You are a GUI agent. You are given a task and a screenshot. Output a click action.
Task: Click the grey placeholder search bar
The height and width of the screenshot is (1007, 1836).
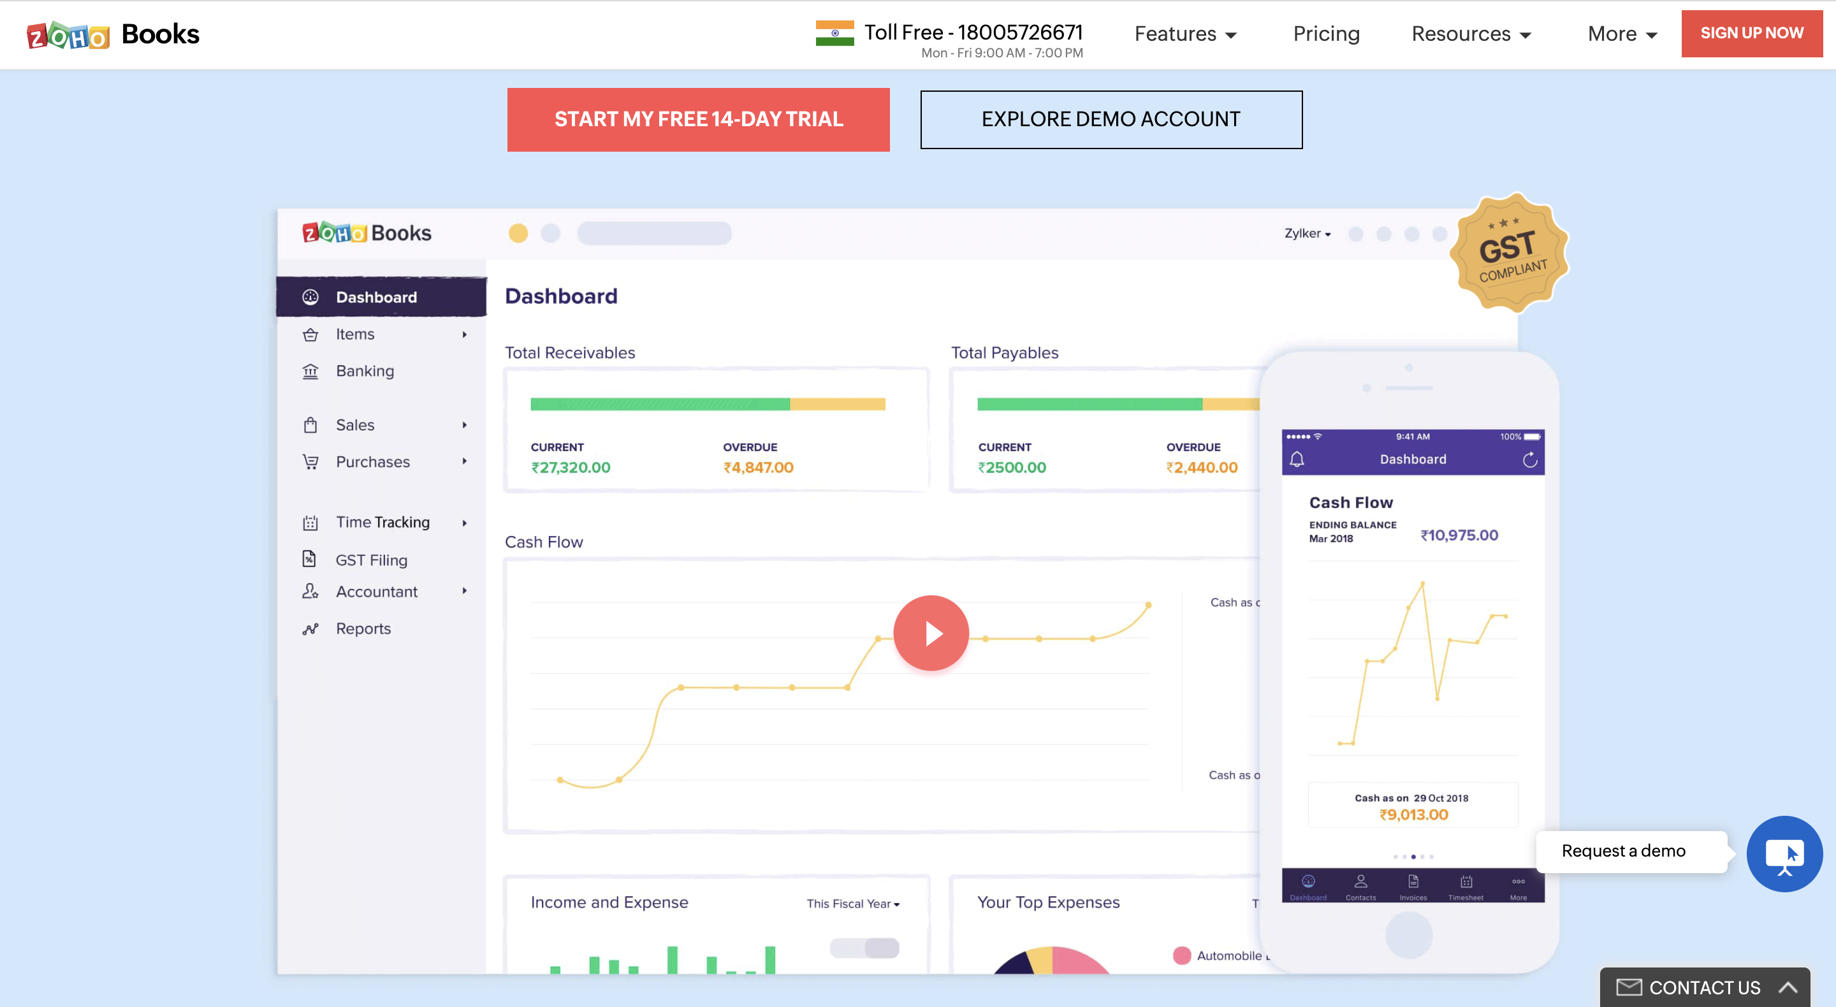[654, 233]
